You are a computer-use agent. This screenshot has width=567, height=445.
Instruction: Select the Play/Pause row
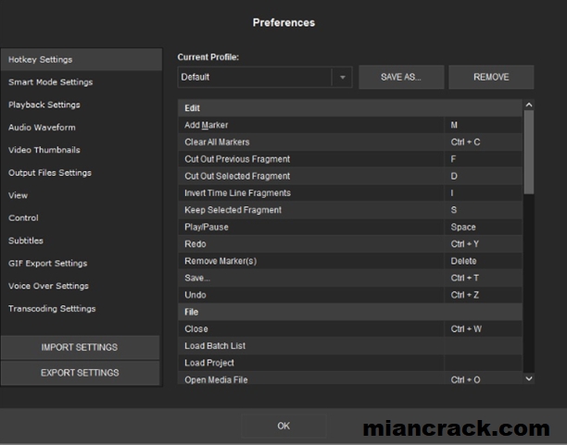(x=350, y=227)
